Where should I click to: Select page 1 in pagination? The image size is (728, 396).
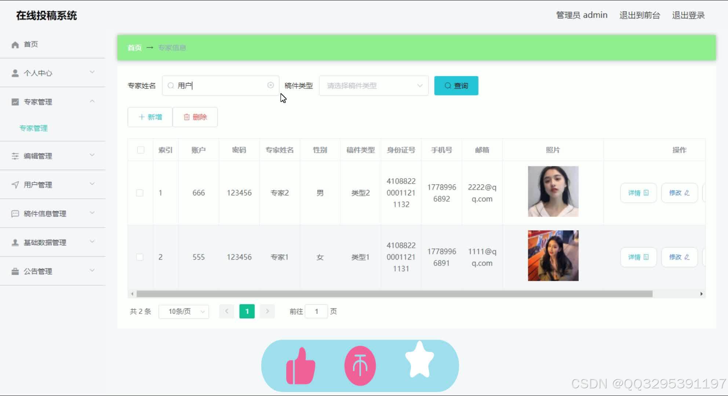click(x=247, y=311)
